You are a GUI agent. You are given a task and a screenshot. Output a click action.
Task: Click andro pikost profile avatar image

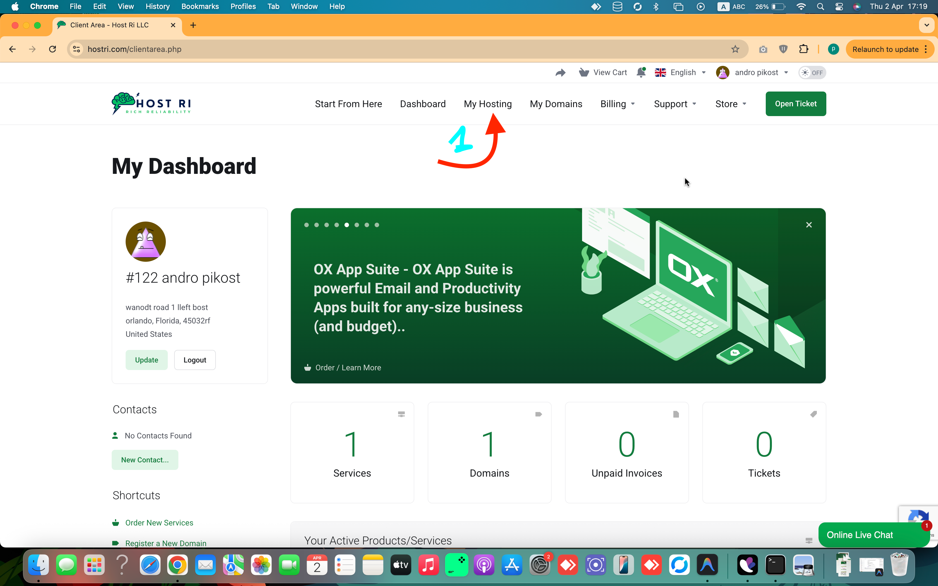coord(722,73)
